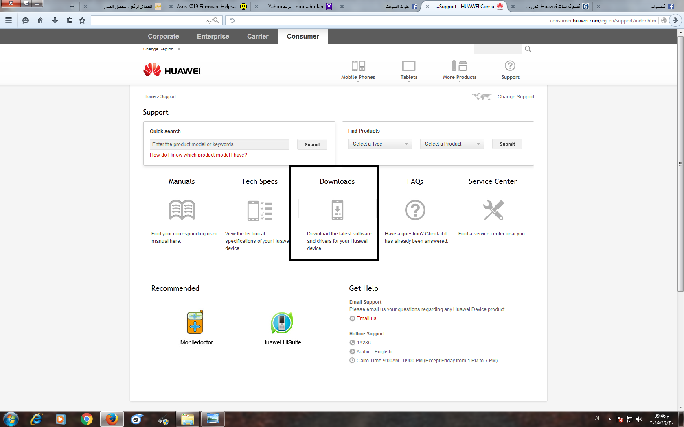Screen dimensions: 684x427
Task: Expand the Select a Product dropdown
Action: (452, 144)
